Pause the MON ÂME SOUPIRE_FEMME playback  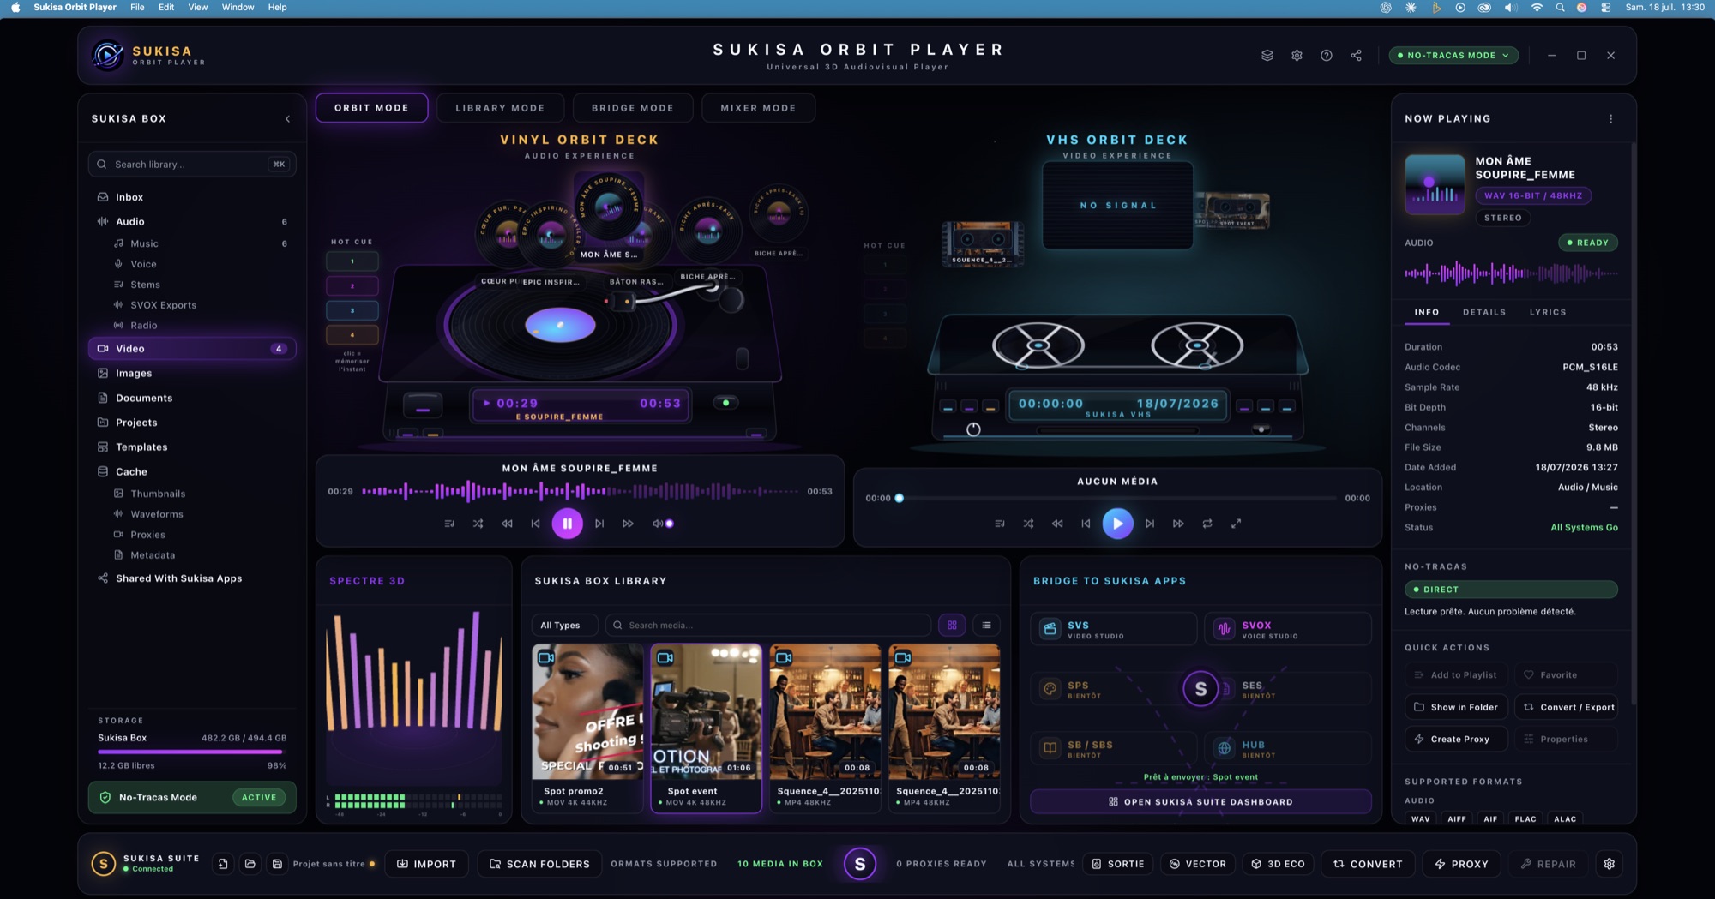point(567,524)
